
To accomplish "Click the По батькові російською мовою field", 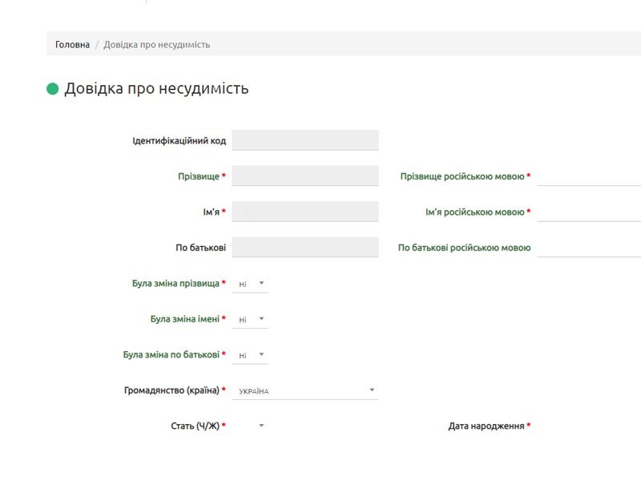I will 589,248.
